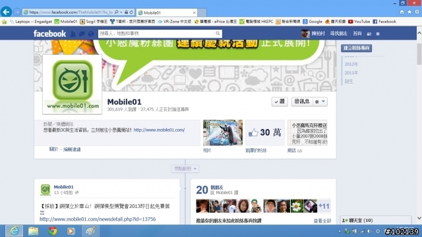422x237 pixels.
Task: Click the facebook logo in blue bar
Action: tap(49, 34)
